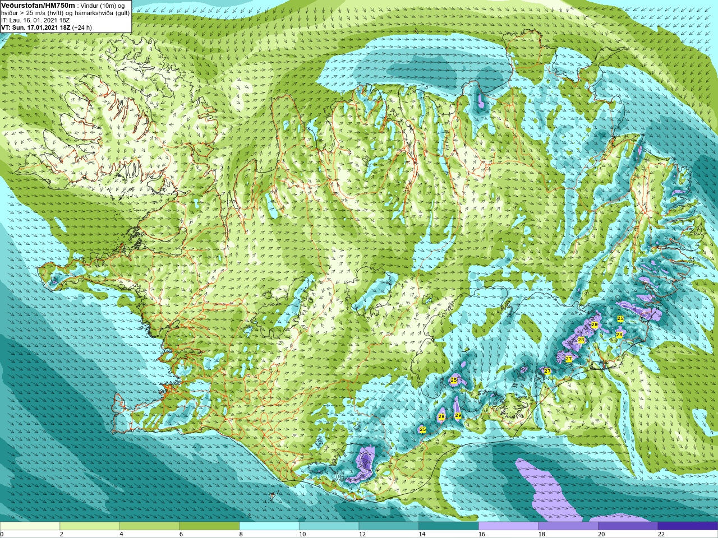718x538 pixels.
Task: Click the bold Veðurstofan/HM750m title
Action: coord(38,5)
